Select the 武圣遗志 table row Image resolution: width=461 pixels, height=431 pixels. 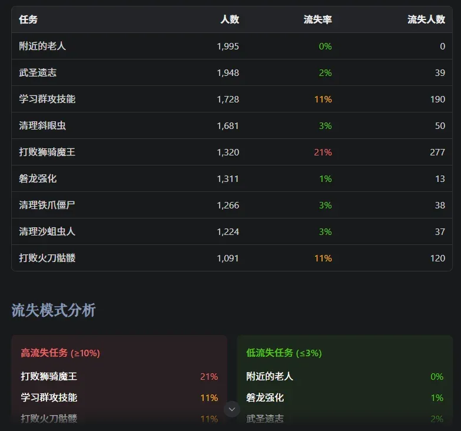coord(231,72)
